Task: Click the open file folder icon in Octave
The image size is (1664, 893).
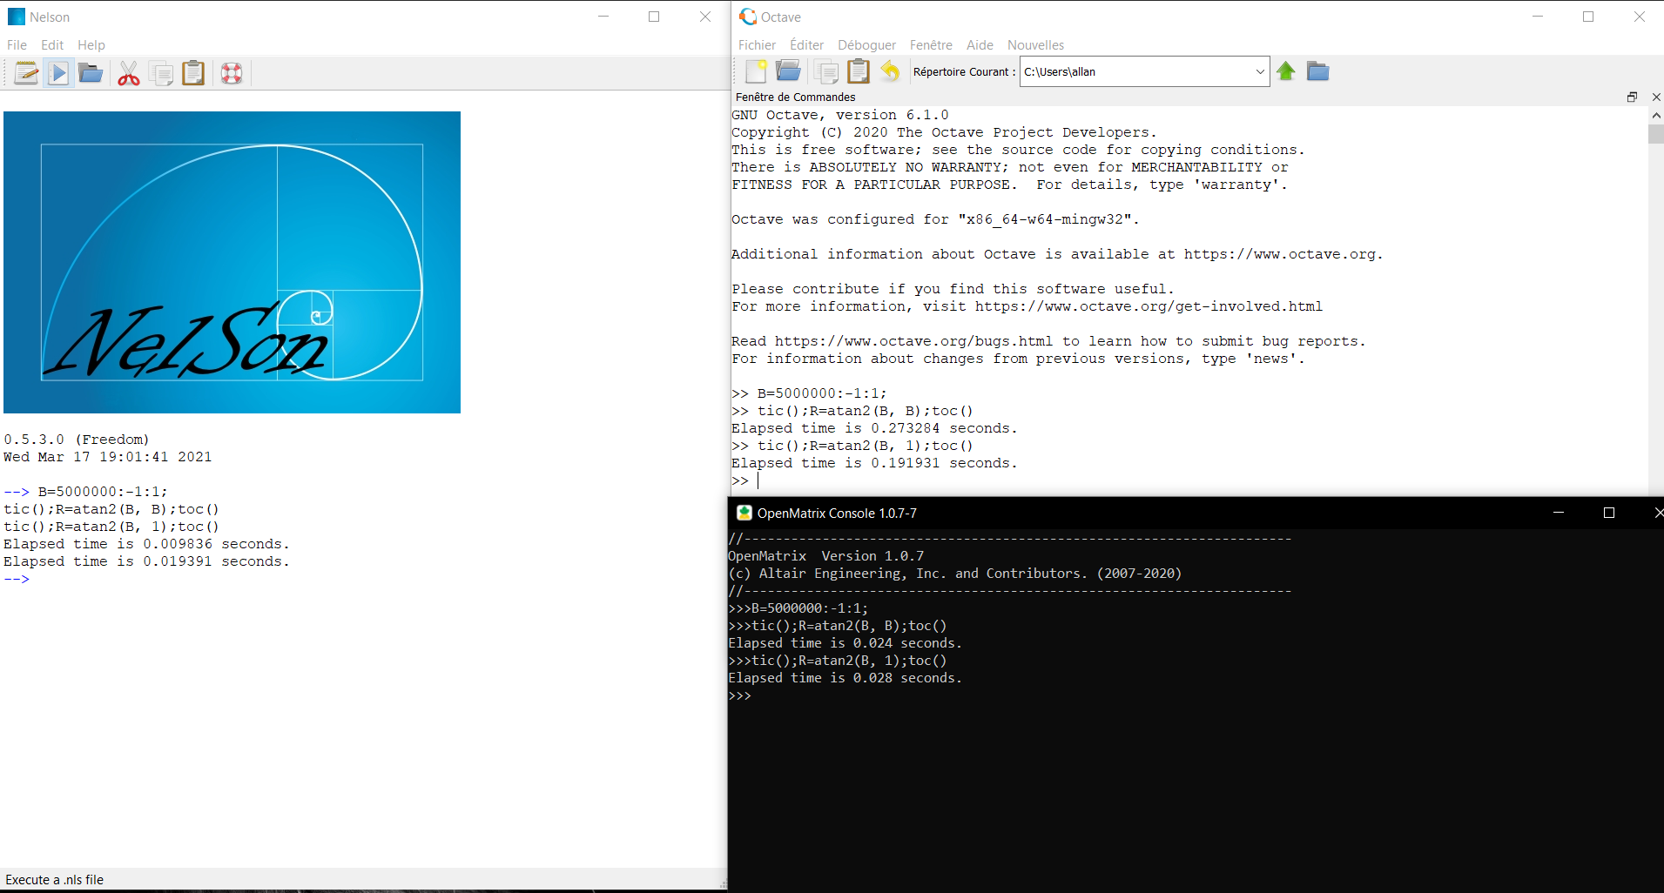Action: point(788,71)
